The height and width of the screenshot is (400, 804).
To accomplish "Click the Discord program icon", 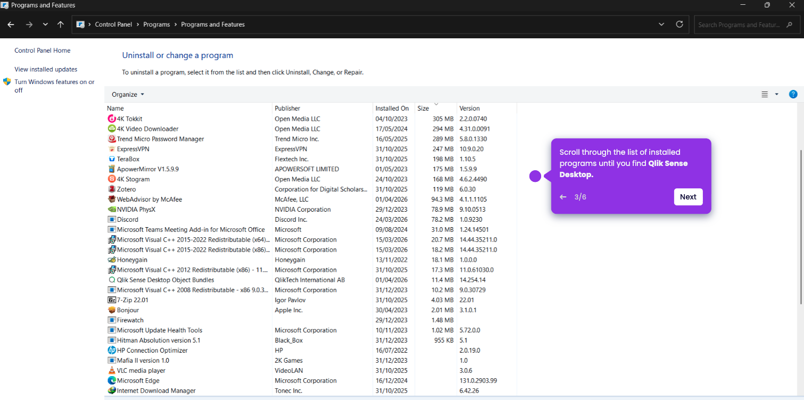I will 112,219.
